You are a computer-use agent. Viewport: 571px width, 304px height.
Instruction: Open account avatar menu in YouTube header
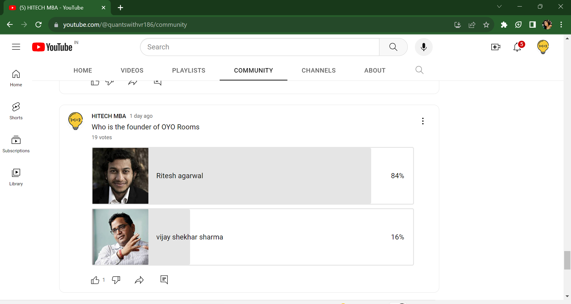(x=543, y=47)
